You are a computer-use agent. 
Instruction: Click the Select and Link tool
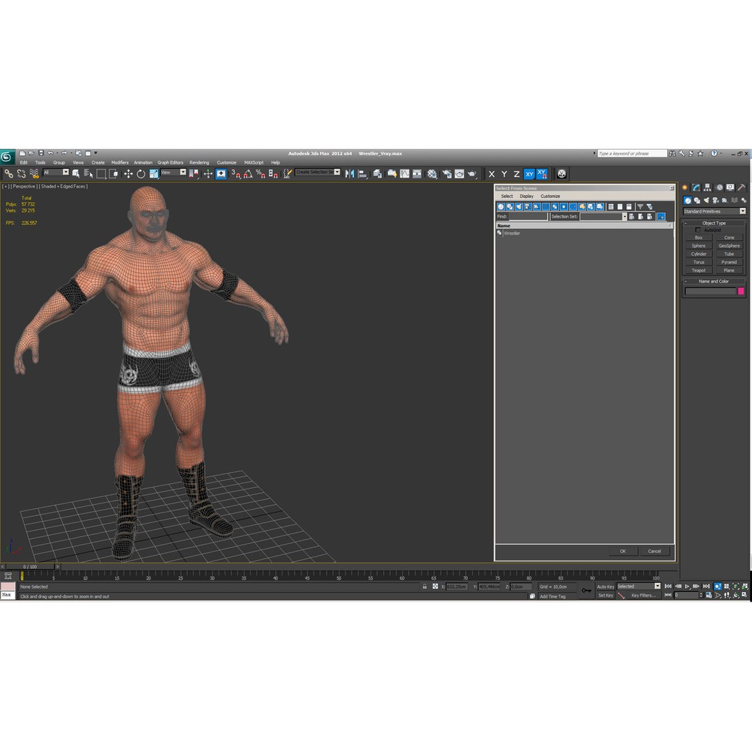tap(8, 173)
